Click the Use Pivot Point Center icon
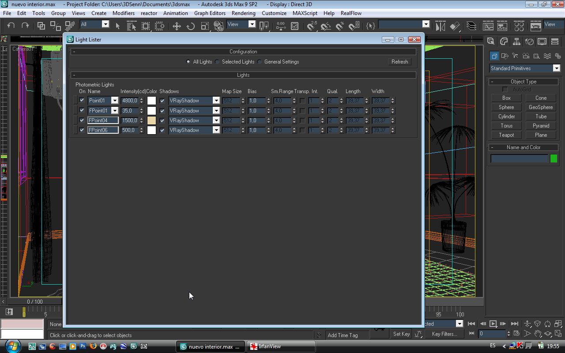This screenshot has width=565, height=353. pos(264,26)
